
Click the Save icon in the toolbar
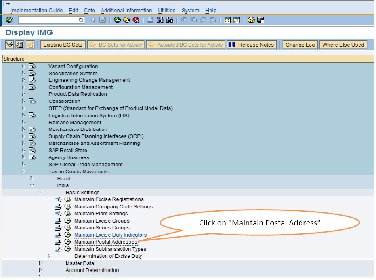coord(102,20)
